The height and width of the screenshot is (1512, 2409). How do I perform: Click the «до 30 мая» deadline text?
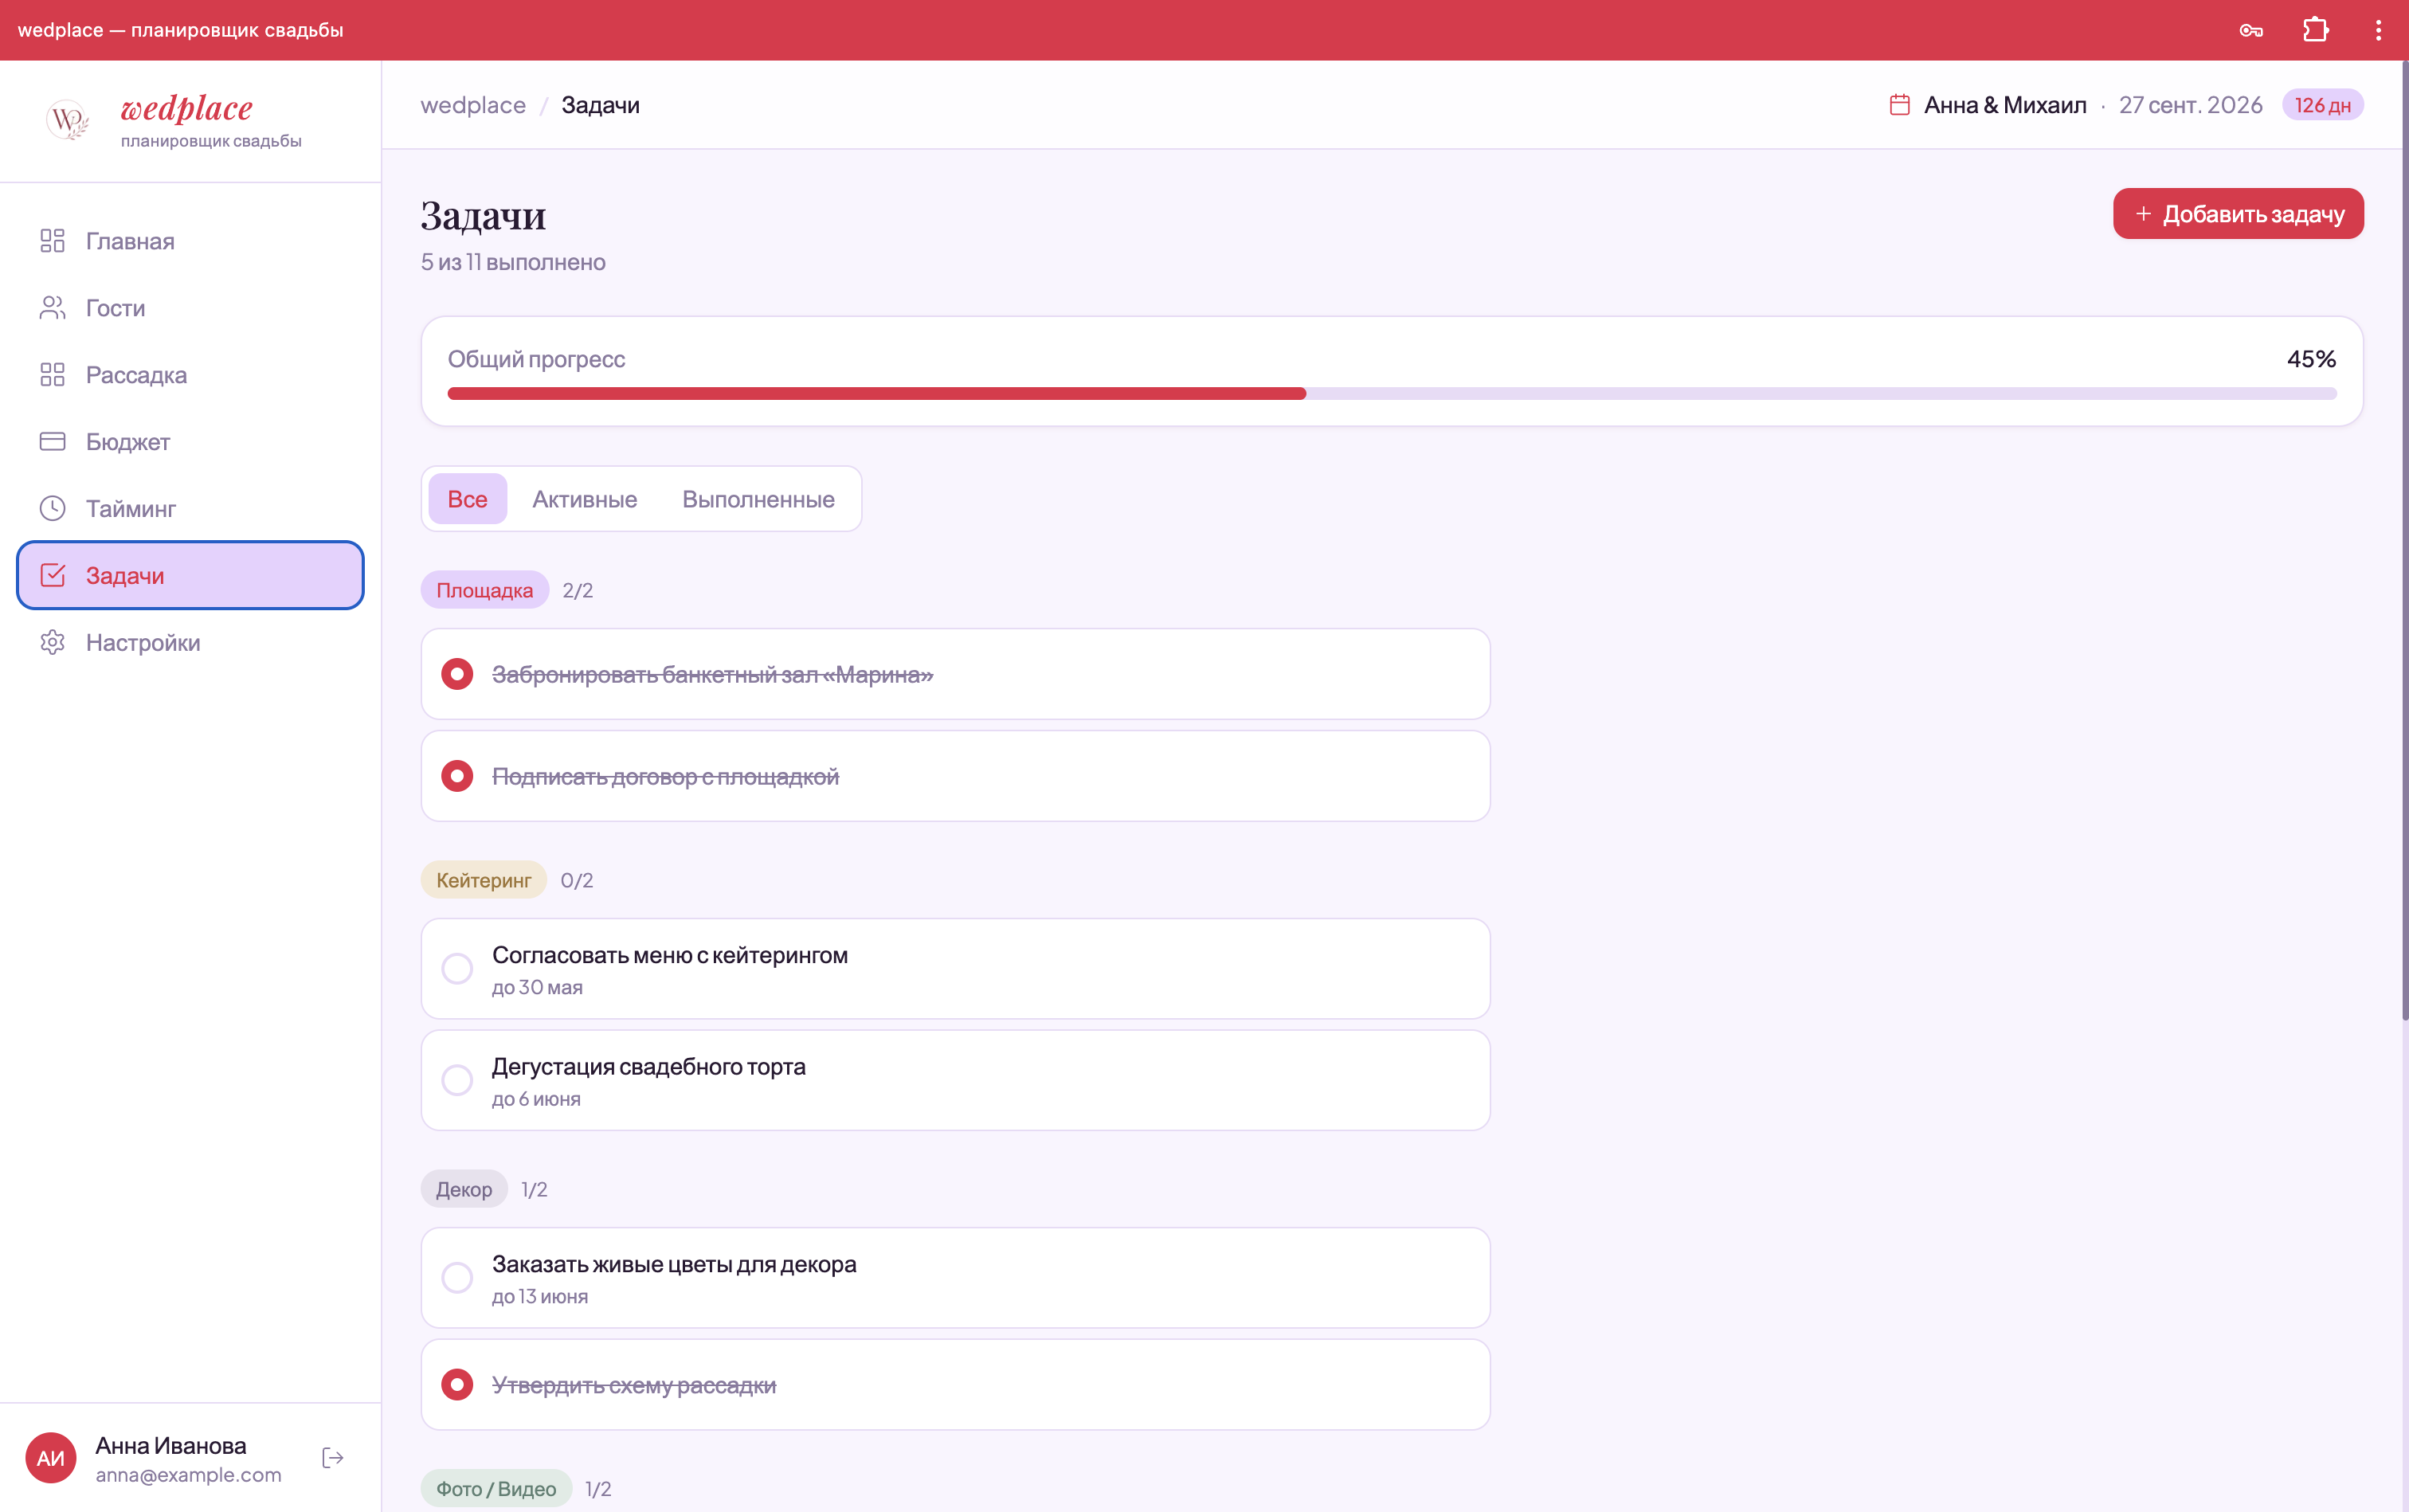[x=537, y=988]
